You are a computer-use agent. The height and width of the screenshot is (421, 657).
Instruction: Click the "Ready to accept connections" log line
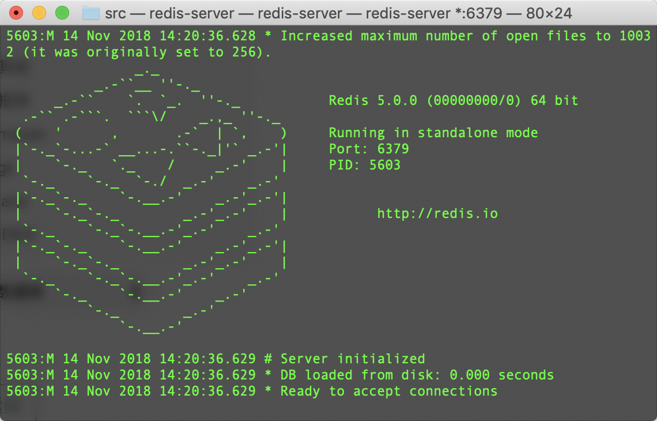point(252,391)
